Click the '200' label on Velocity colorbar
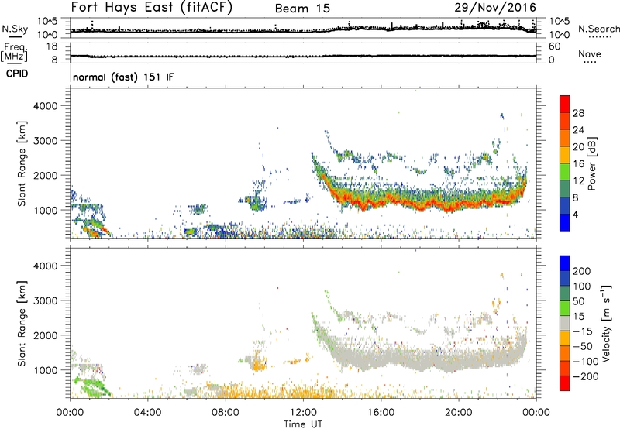 click(x=582, y=271)
